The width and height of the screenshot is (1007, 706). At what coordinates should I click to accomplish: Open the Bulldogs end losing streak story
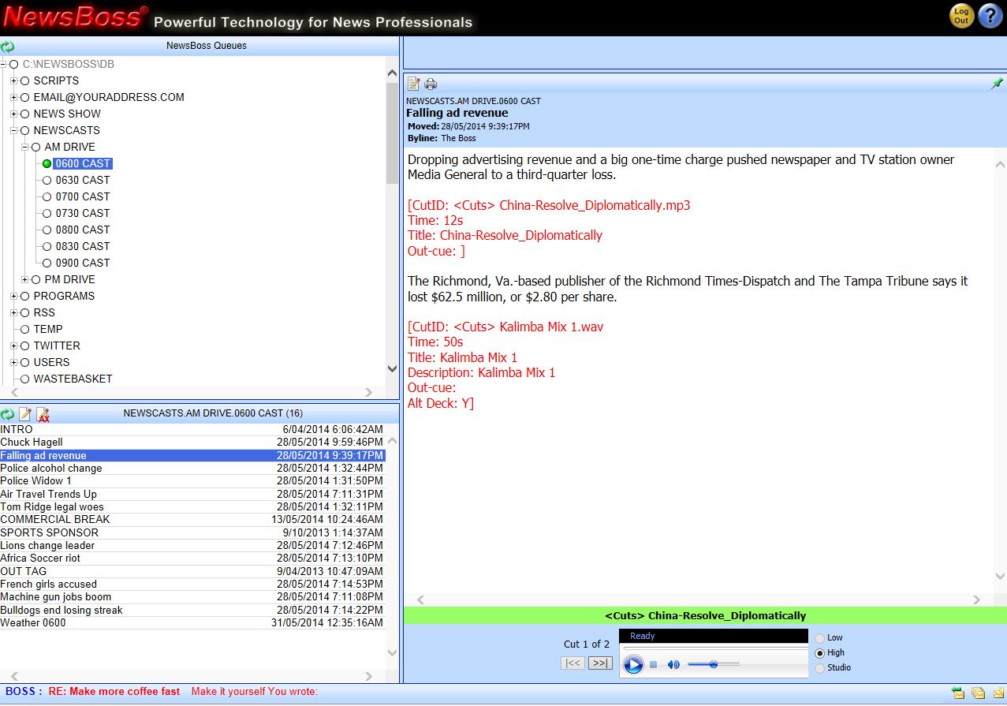click(x=192, y=610)
